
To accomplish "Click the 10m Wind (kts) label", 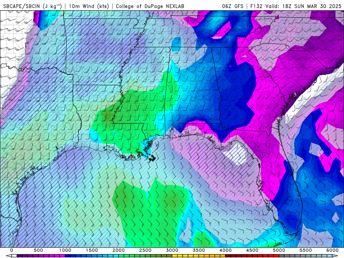I will (89, 6).
